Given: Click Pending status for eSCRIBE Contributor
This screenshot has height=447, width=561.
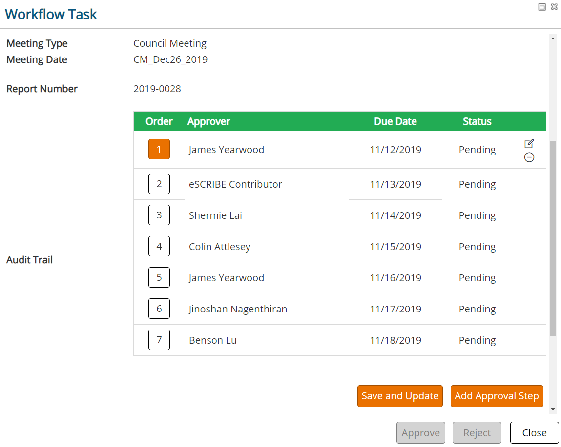Looking at the screenshot, I should 478,184.
